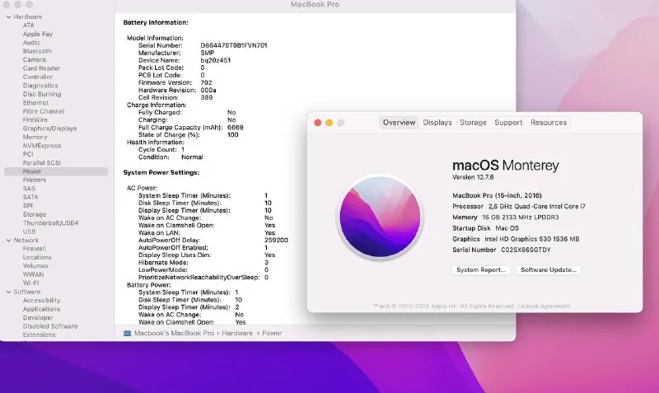Select ATA in the Hardware list
This screenshot has height=393, width=659.
[29, 26]
